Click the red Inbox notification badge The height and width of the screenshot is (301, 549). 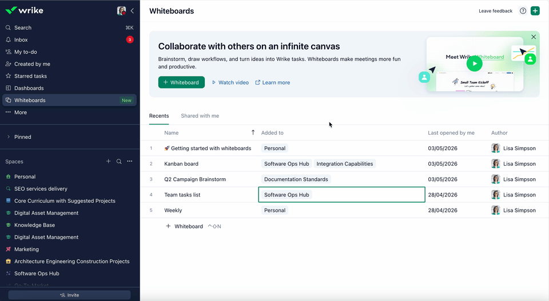click(x=130, y=40)
